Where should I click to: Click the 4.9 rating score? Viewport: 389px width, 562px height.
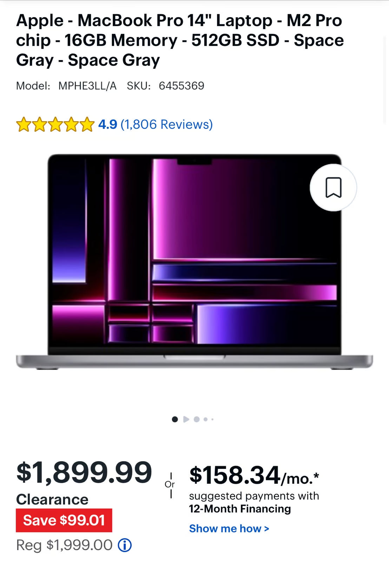coord(107,124)
